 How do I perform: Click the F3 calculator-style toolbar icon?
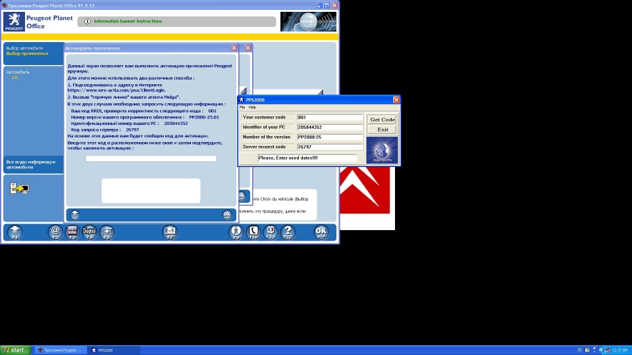point(72,232)
